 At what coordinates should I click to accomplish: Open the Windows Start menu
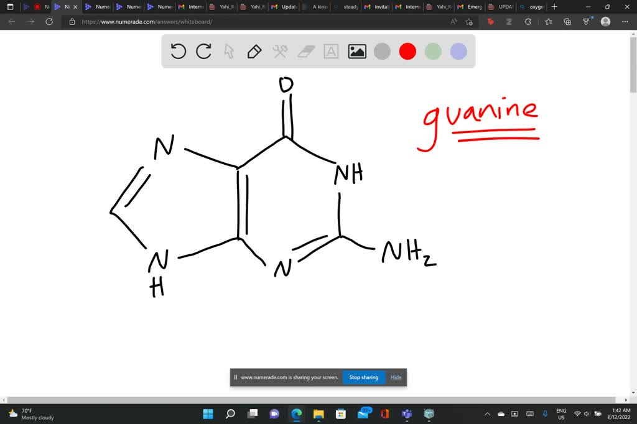tap(208, 413)
